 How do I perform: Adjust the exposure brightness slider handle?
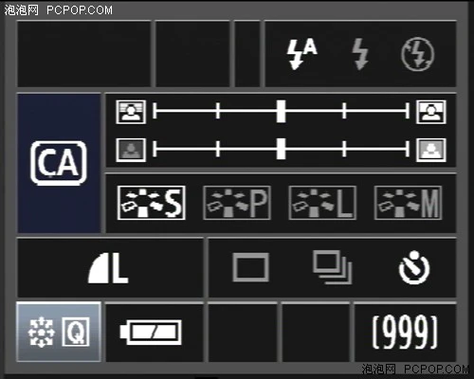pos(281,149)
